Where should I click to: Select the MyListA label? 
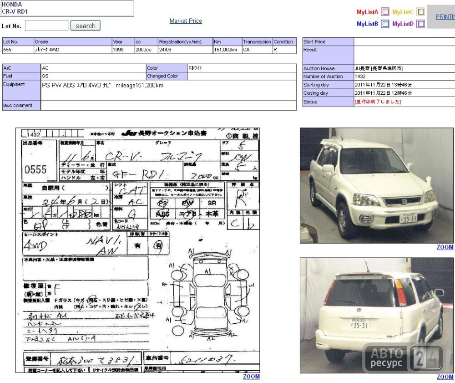(368, 12)
